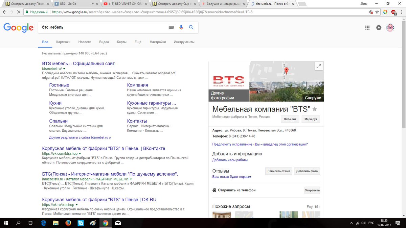Open Google notifications bell
The width and height of the screenshot is (406, 228).
point(379,28)
